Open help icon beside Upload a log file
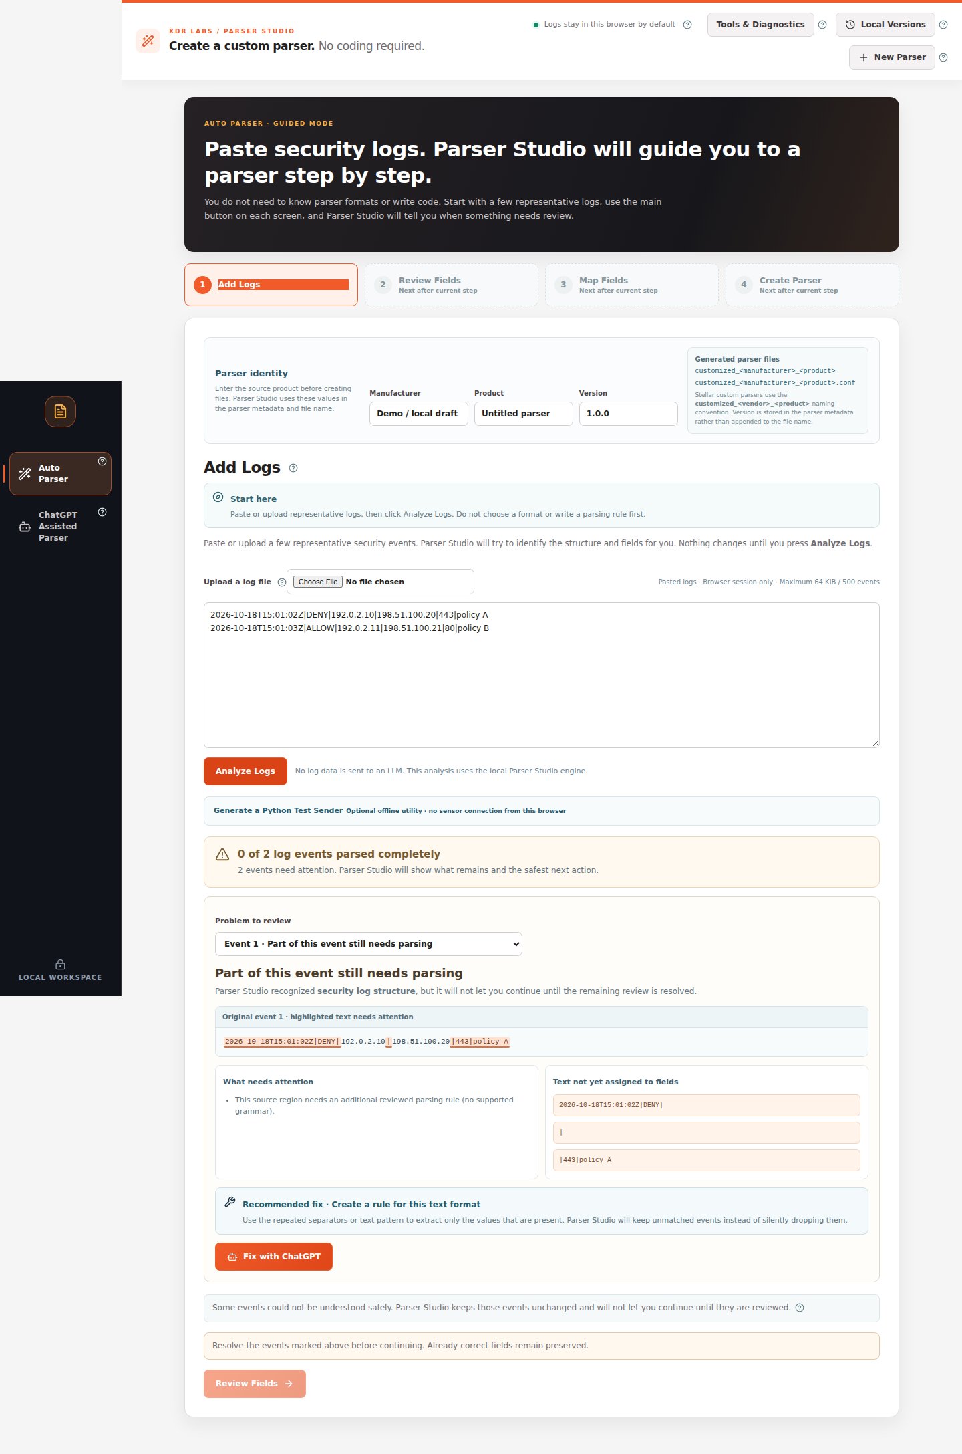The image size is (962, 1454). pos(282,582)
